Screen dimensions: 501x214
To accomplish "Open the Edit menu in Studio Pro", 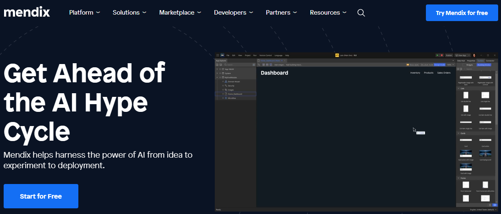I will [233, 55].
